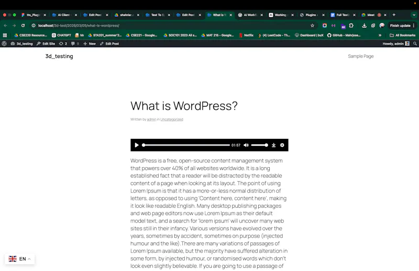The image size is (419, 271).
Task: Open the GitHub bookmark
Action: tap(344, 35)
